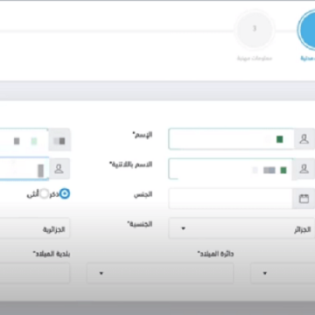315x315 pixels.
Task: Expand the دائرة الميلاد dropdown
Action: [x=160, y=273]
